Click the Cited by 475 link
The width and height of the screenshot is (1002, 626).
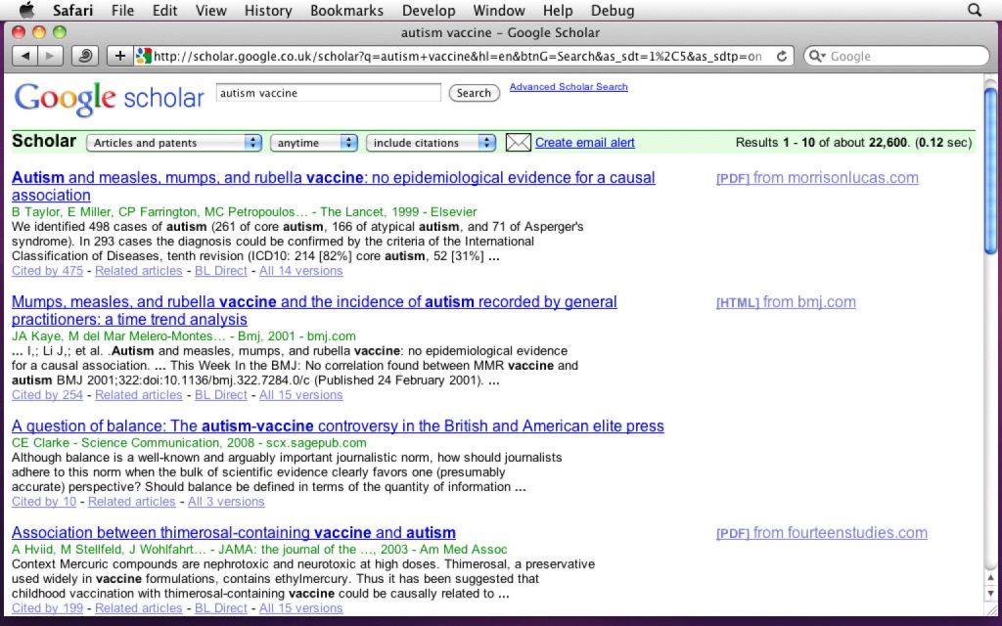click(47, 271)
